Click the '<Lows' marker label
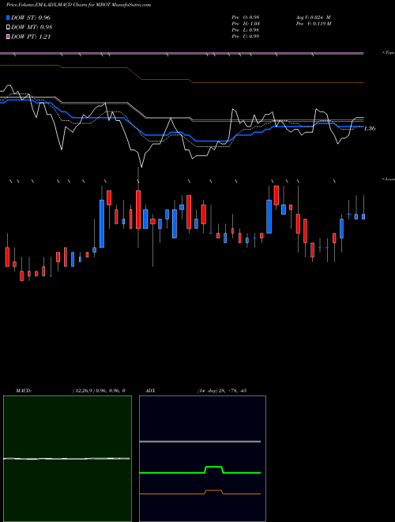Image resolution: width=395 pixels, height=522 pixels. tap(389, 180)
